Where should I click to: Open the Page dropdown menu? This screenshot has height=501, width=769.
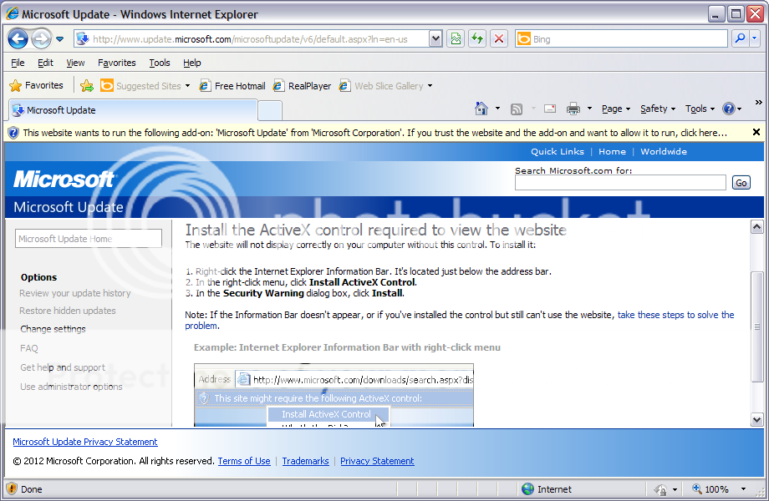[x=616, y=109]
